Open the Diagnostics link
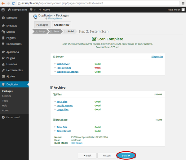 (157, 57)
